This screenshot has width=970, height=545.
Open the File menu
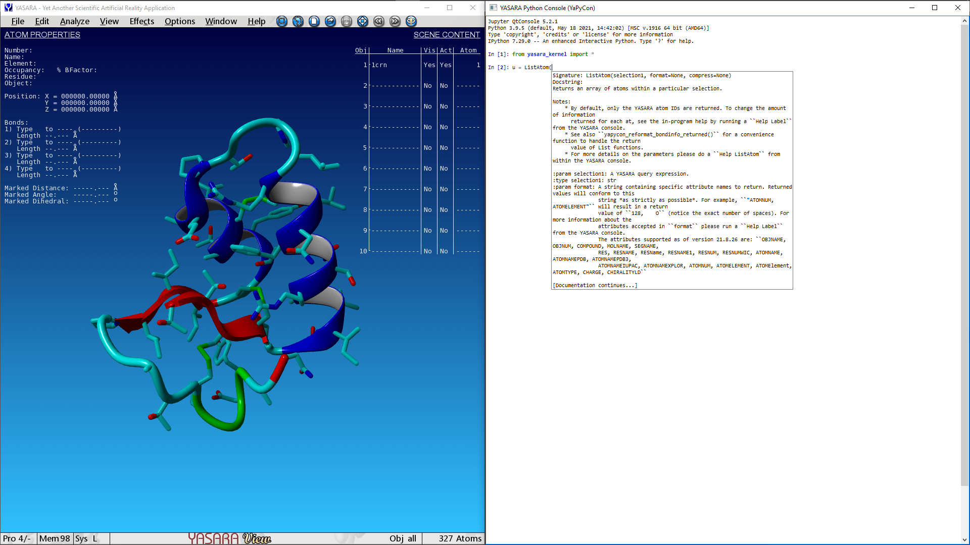coord(18,21)
